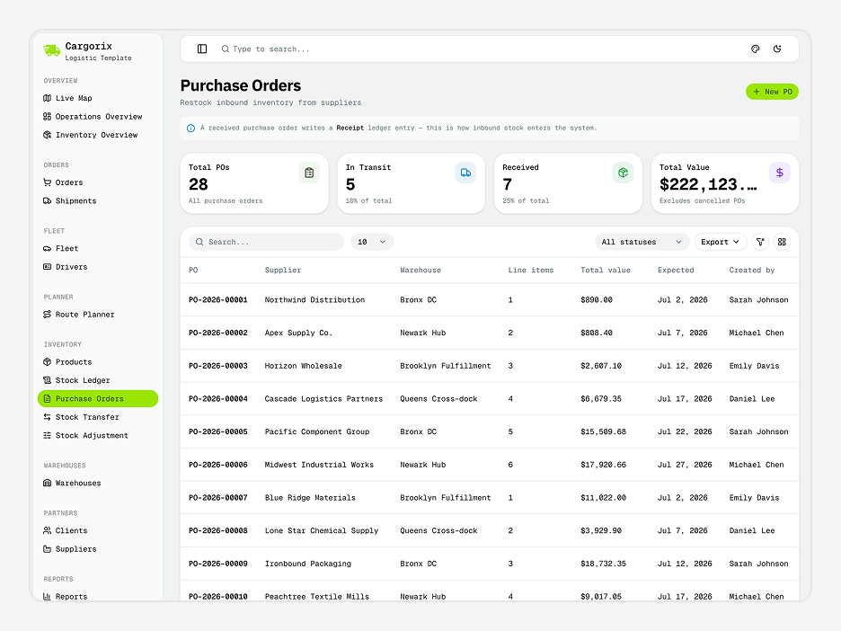Click the Total POs card
The height and width of the screenshot is (631, 841).
pos(254,183)
